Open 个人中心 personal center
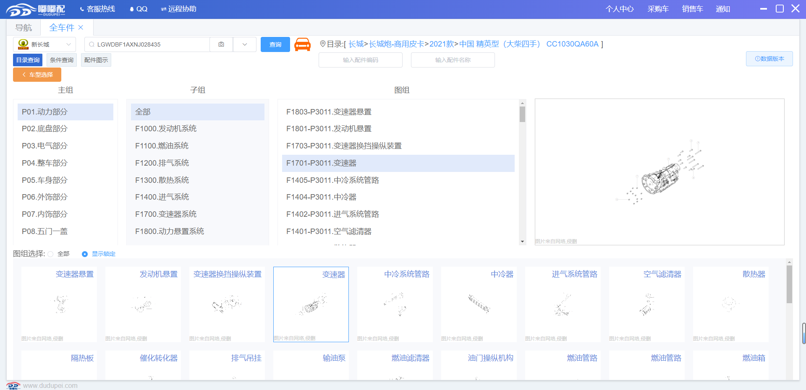Image resolution: width=806 pixels, height=390 pixels. tap(620, 9)
